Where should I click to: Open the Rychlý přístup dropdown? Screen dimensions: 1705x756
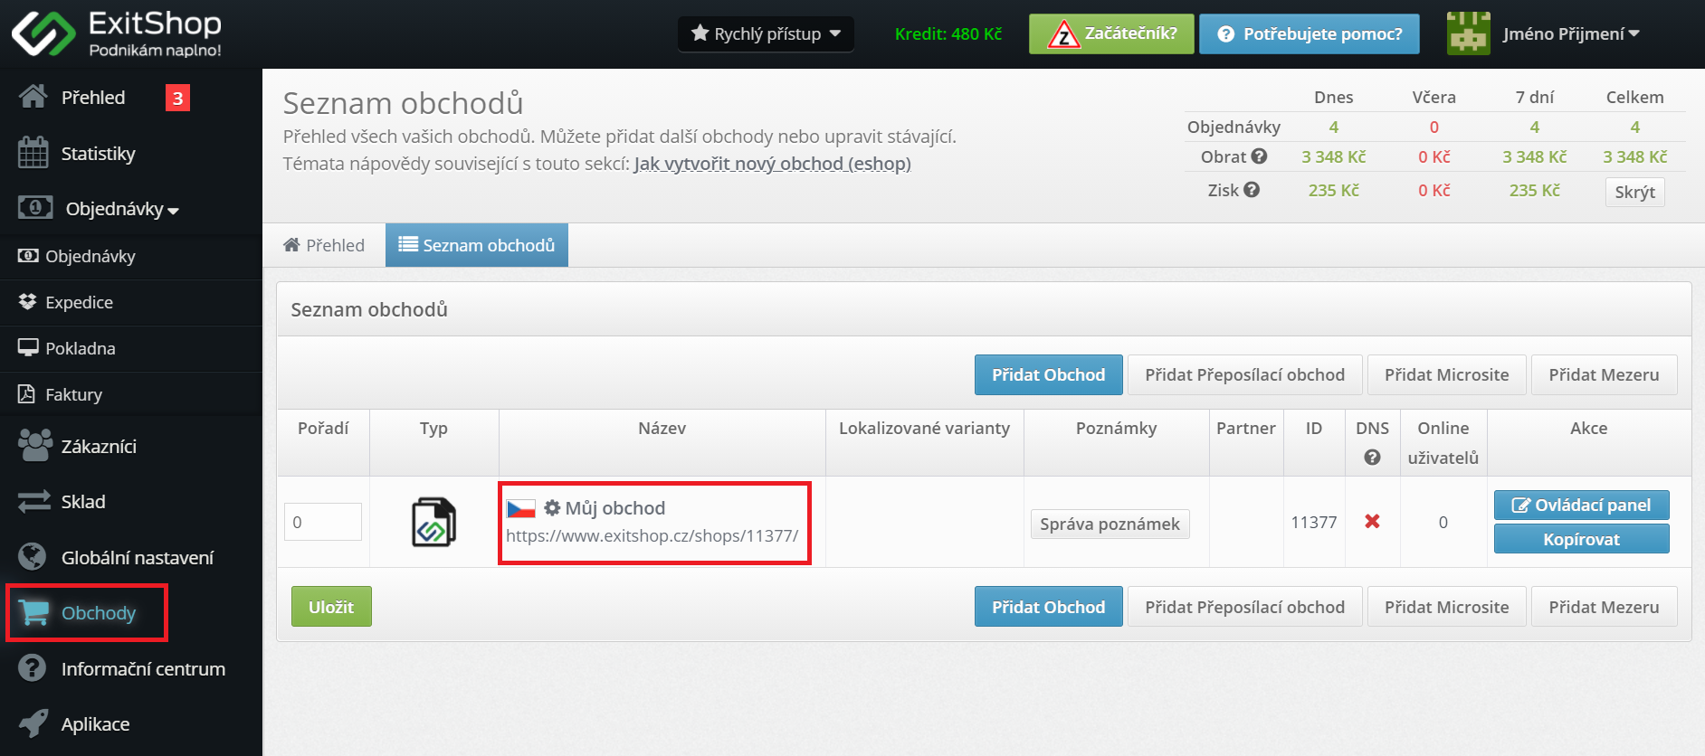(766, 34)
